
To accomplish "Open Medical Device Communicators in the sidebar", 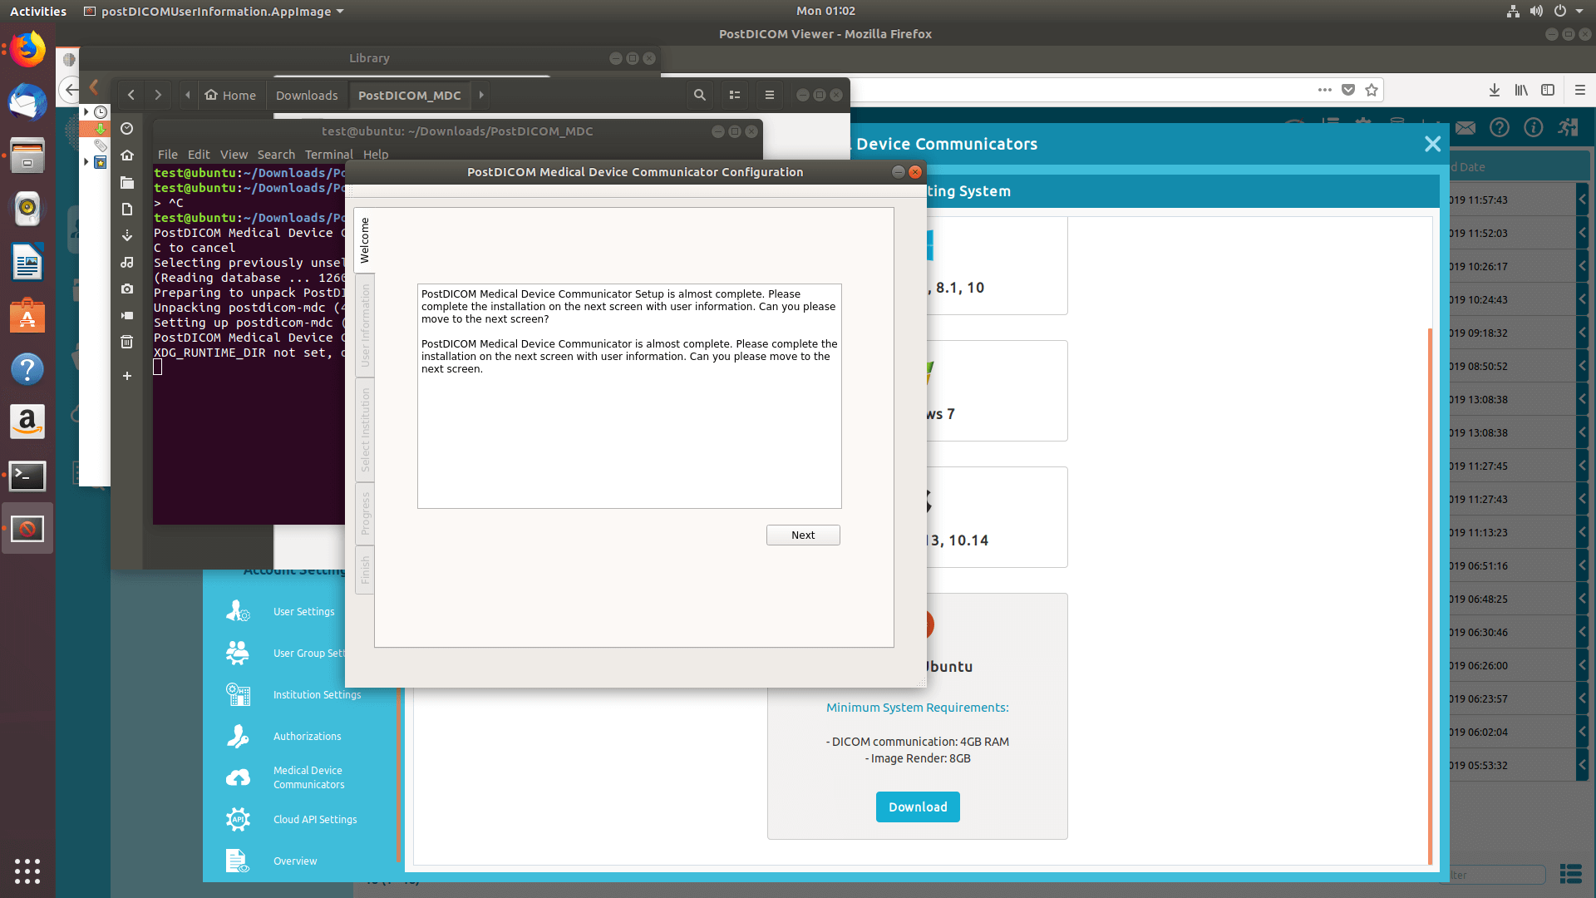I will click(x=308, y=777).
